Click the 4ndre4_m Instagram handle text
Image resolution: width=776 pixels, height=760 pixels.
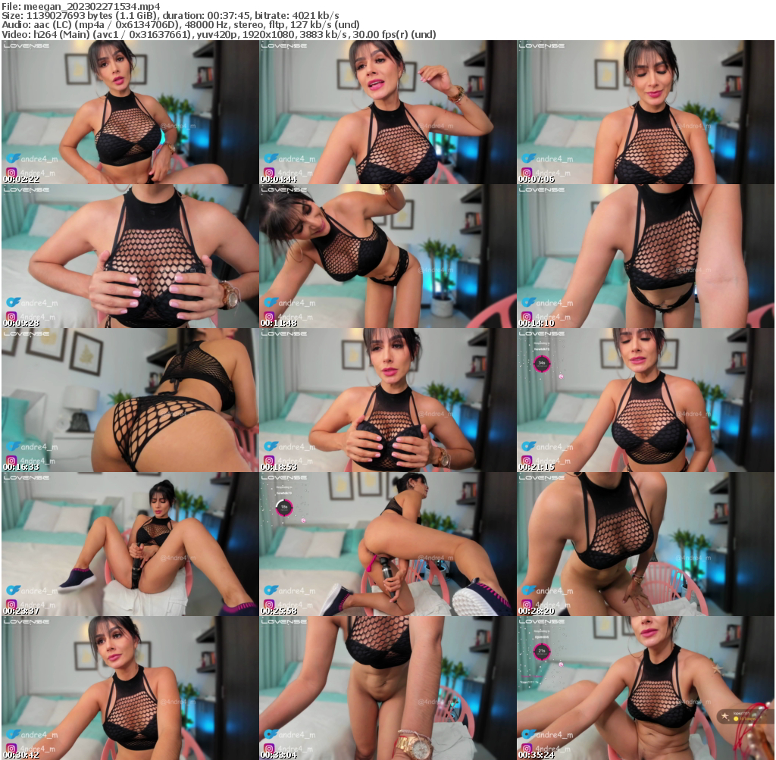38,170
